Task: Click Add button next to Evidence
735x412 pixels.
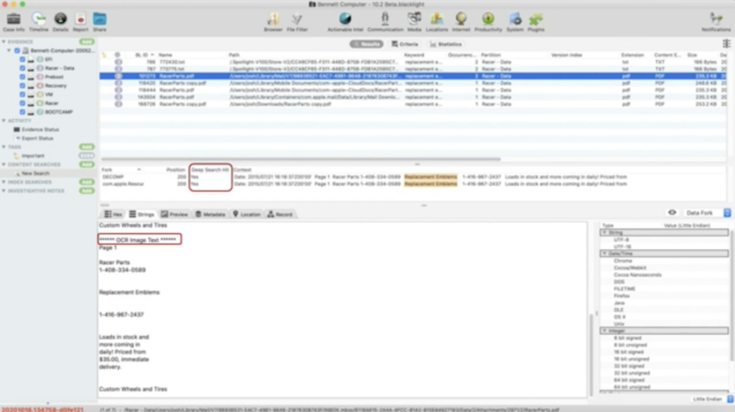Action: pyautogui.click(x=87, y=42)
